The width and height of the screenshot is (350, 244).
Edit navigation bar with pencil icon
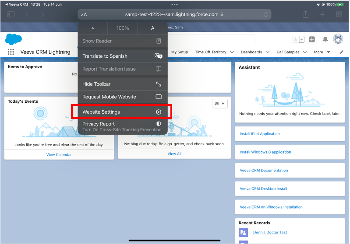point(341,52)
